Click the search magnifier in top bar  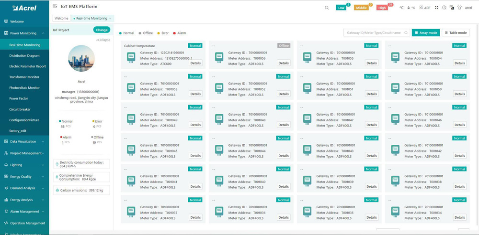click(327, 8)
